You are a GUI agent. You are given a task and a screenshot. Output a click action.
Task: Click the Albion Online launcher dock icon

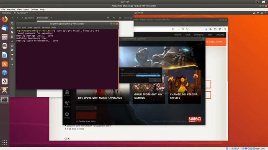point(5,90)
